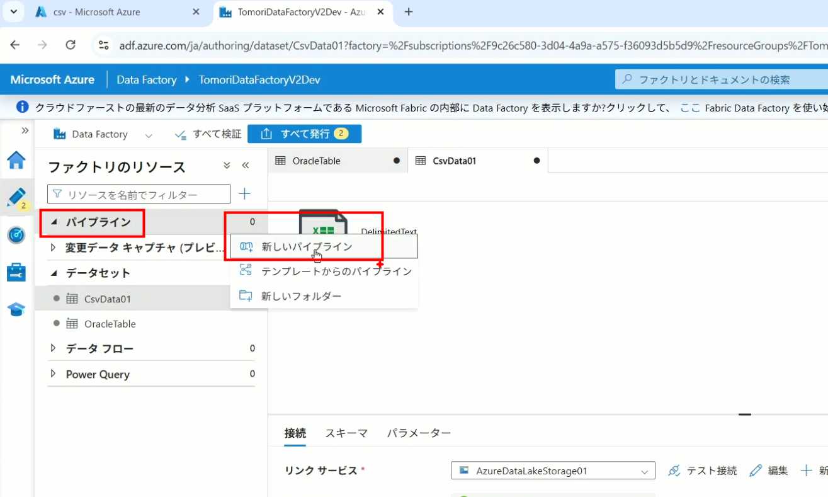Click the テスト接続 button
The width and height of the screenshot is (828, 497).
click(x=703, y=471)
